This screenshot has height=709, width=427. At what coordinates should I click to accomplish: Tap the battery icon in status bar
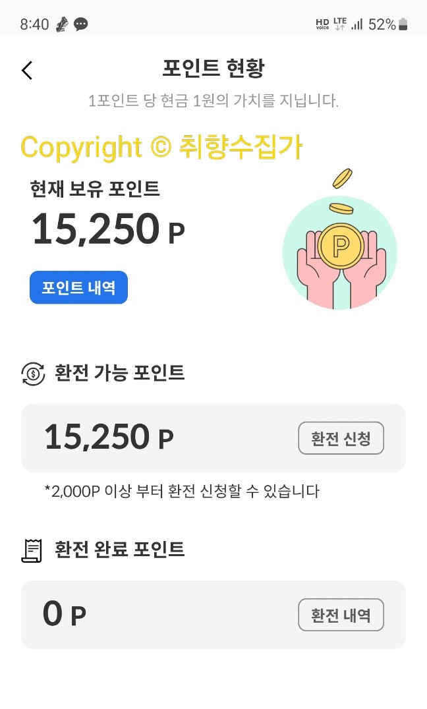pyautogui.click(x=403, y=24)
